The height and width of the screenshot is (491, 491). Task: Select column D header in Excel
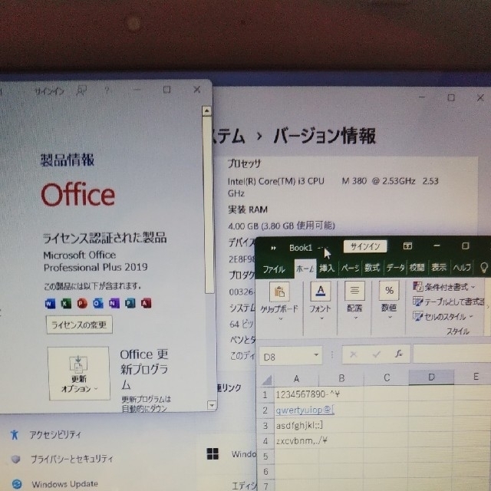point(431,377)
